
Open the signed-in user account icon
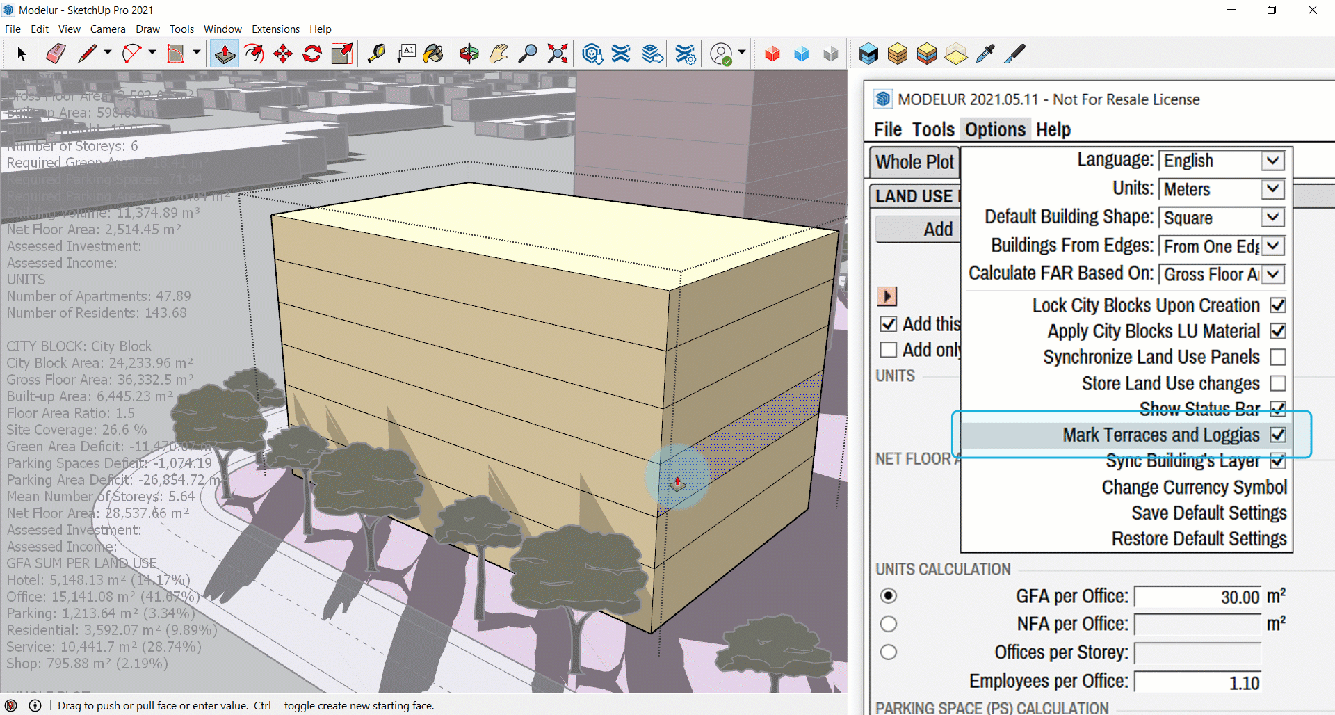(x=722, y=54)
